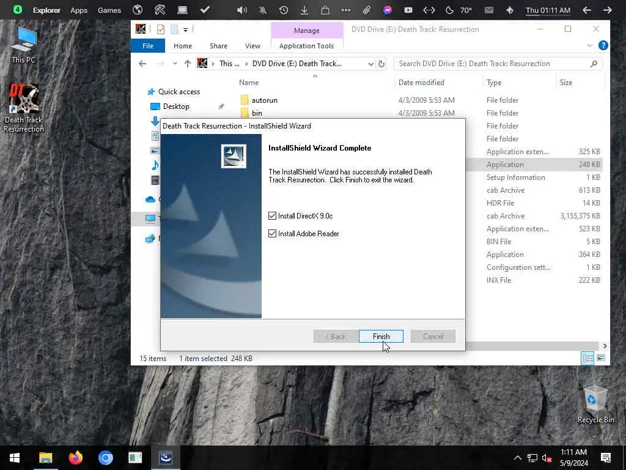Viewport: 626px width, 470px height.
Task: Open Customize Quick Access Toolbar dropdown
Action: click(x=185, y=29)
